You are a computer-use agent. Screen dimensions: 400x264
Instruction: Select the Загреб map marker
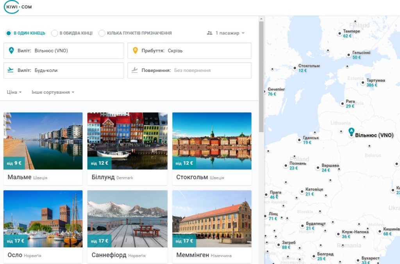(x=278, y=245)
